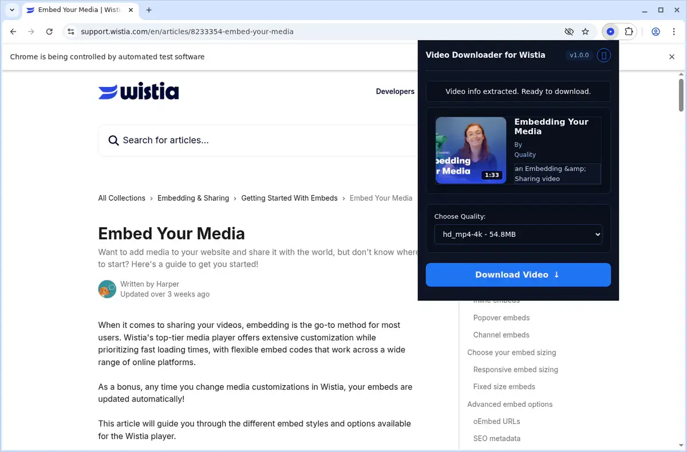Click the Video Downloader for Wistia title
The height and width of the screenshot is (452, 687).
pos(485,55)
